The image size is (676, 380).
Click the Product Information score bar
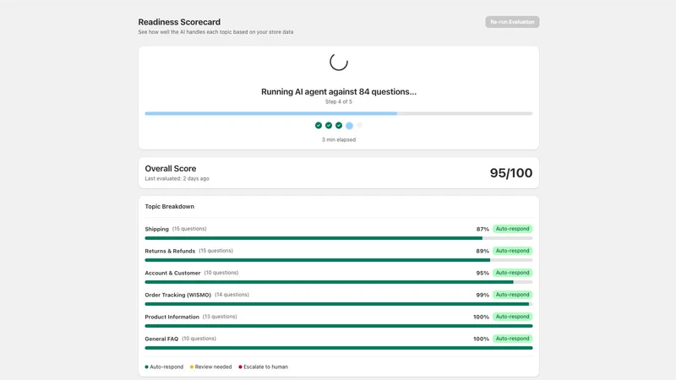pyautogui.click(x=339, y=326)
